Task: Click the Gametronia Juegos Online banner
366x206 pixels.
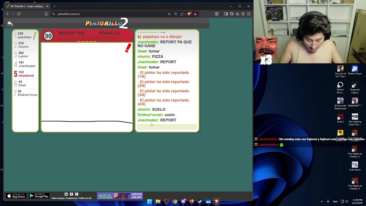Action: coord(120,196)
